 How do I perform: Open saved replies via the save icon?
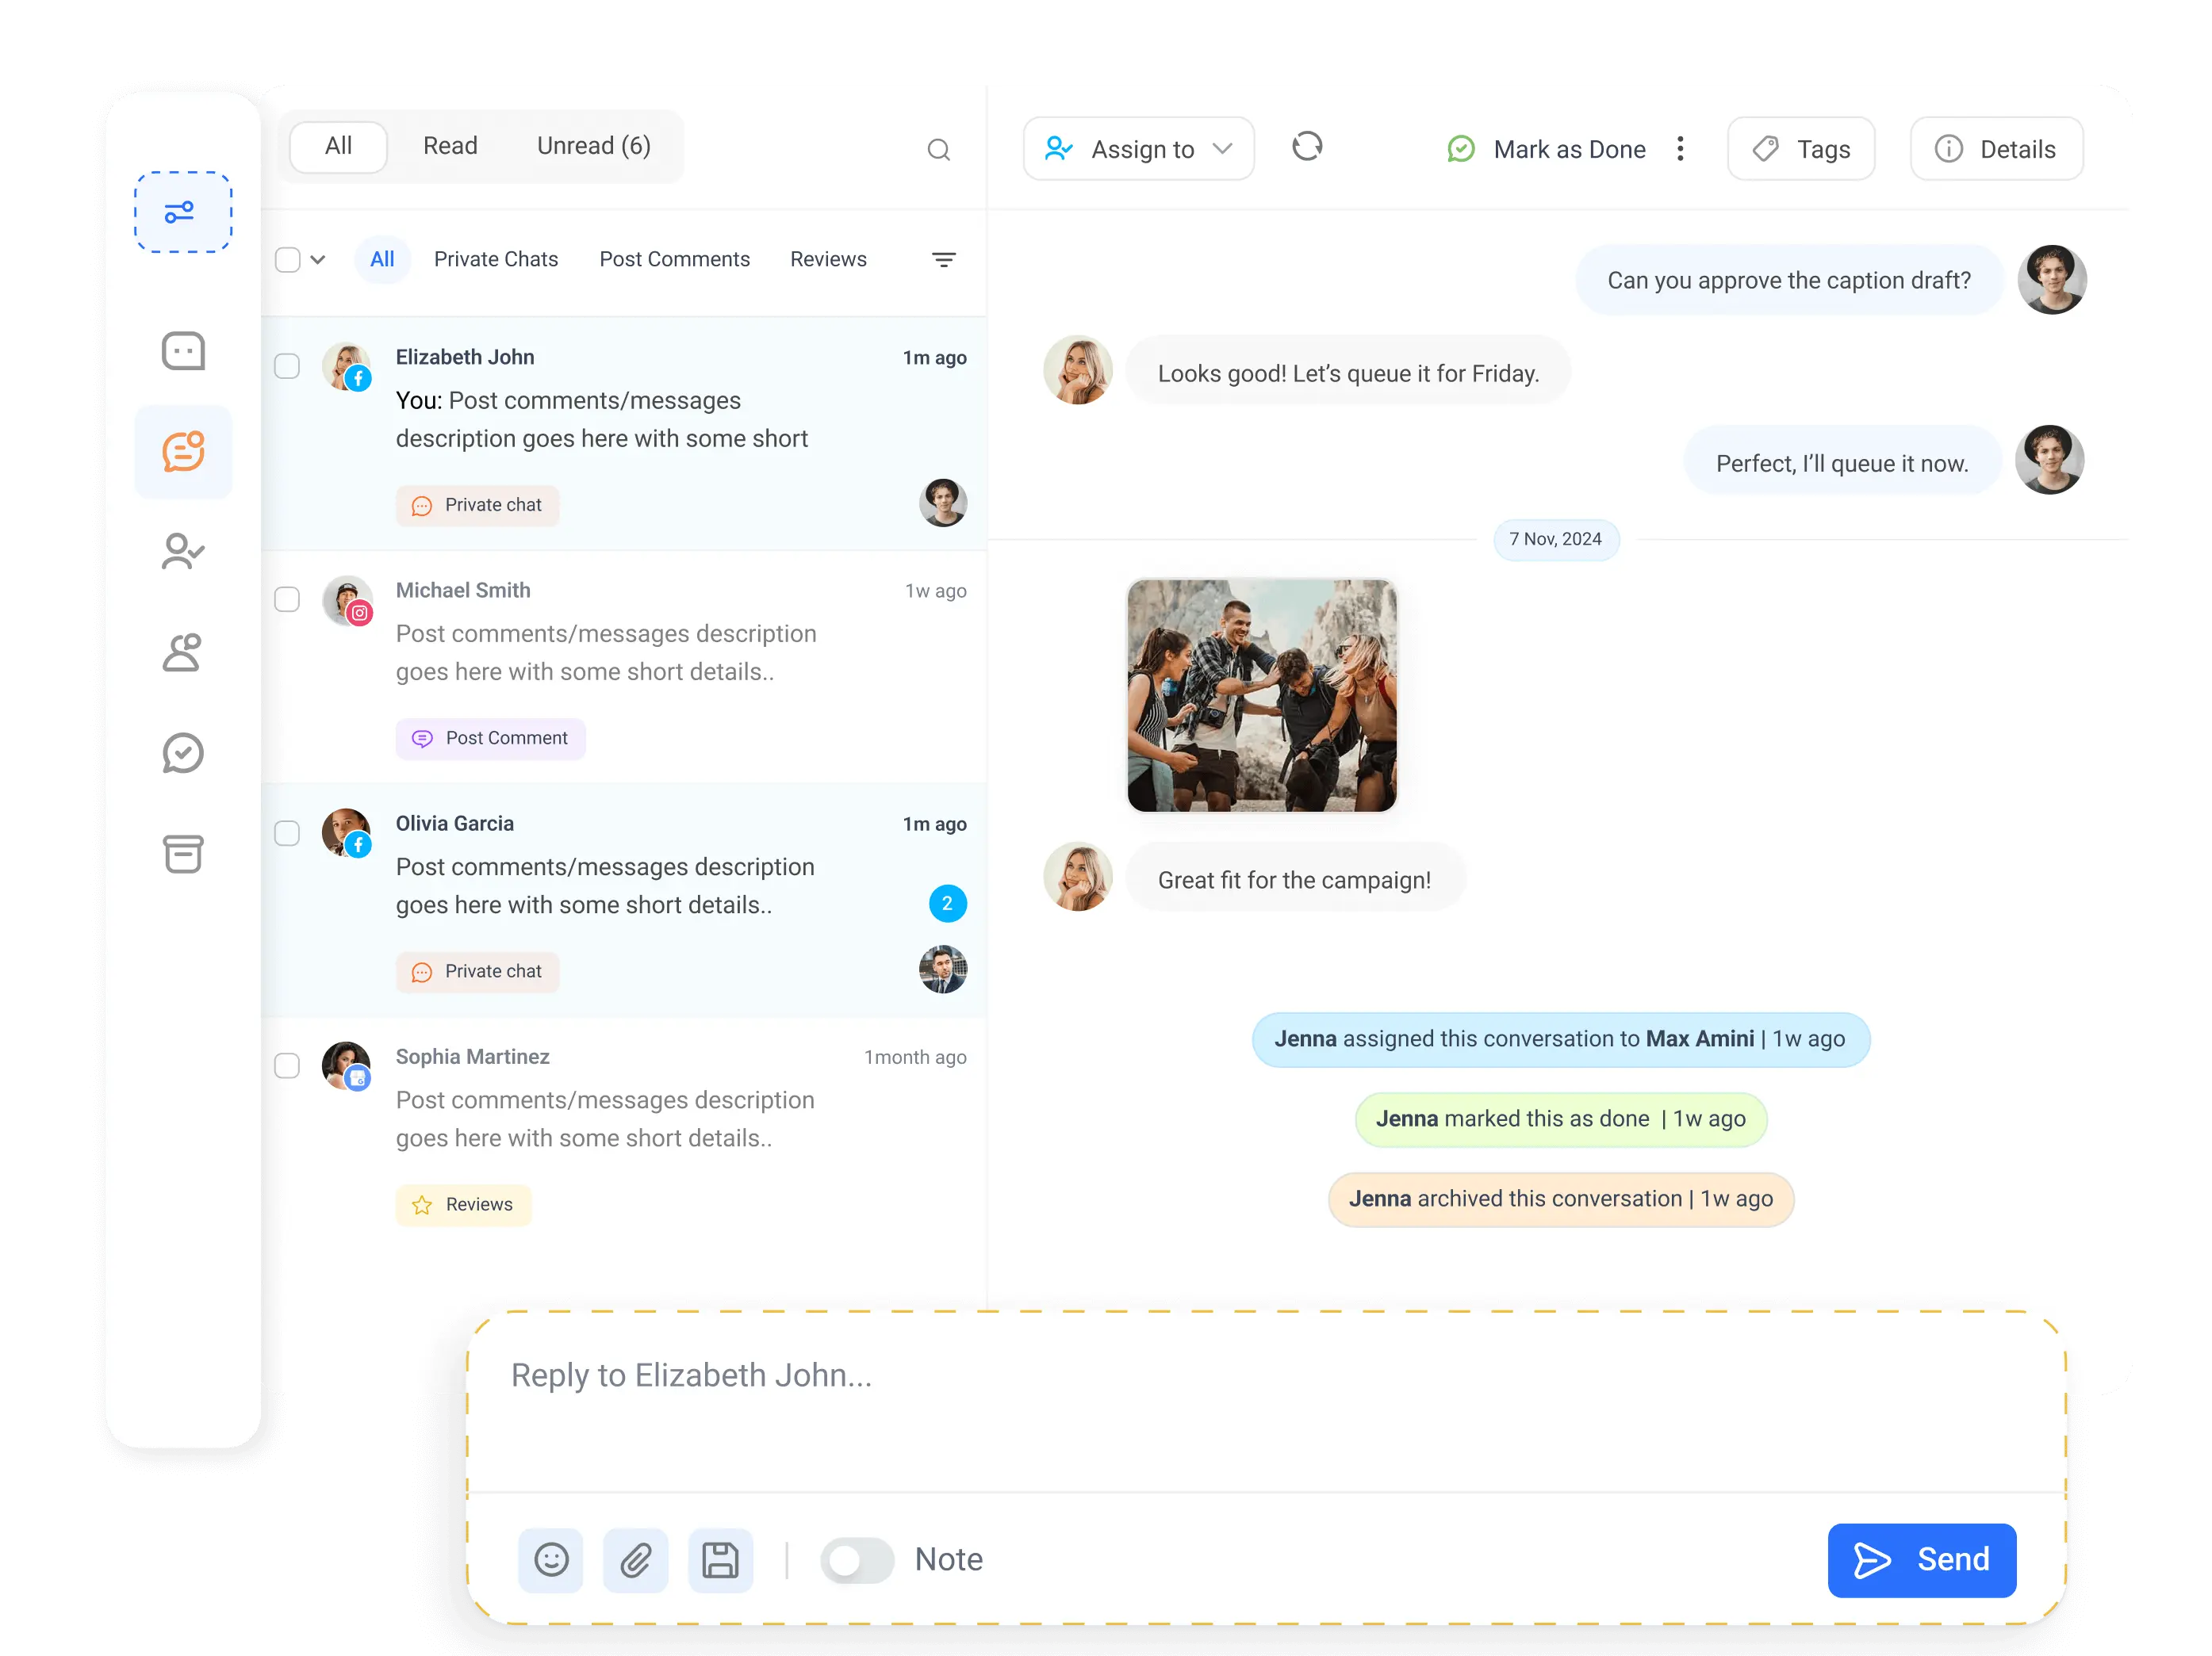click(721, 1560)
